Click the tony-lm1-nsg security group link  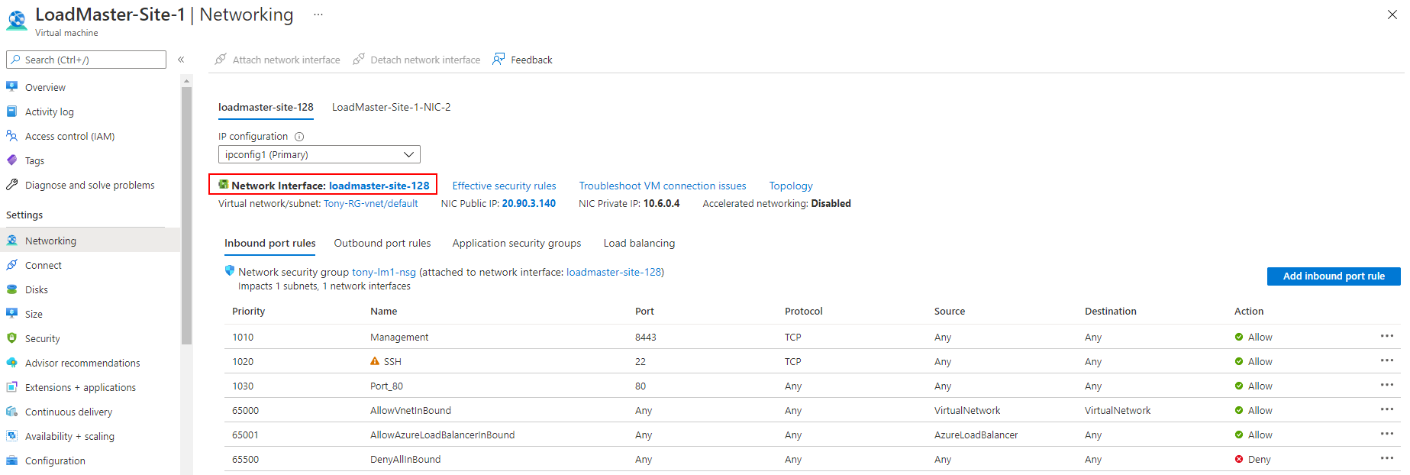tap(384, 272)
